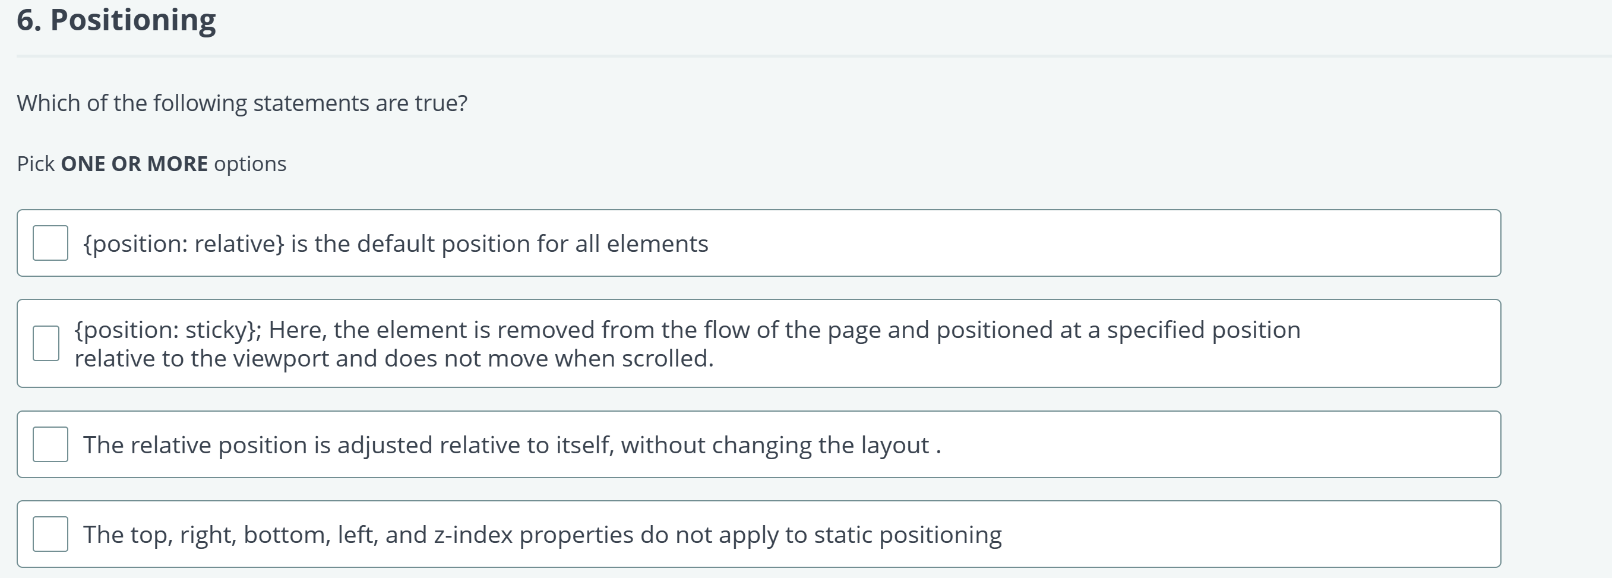Click the '6. Positioning' heading

pos(116,20)
